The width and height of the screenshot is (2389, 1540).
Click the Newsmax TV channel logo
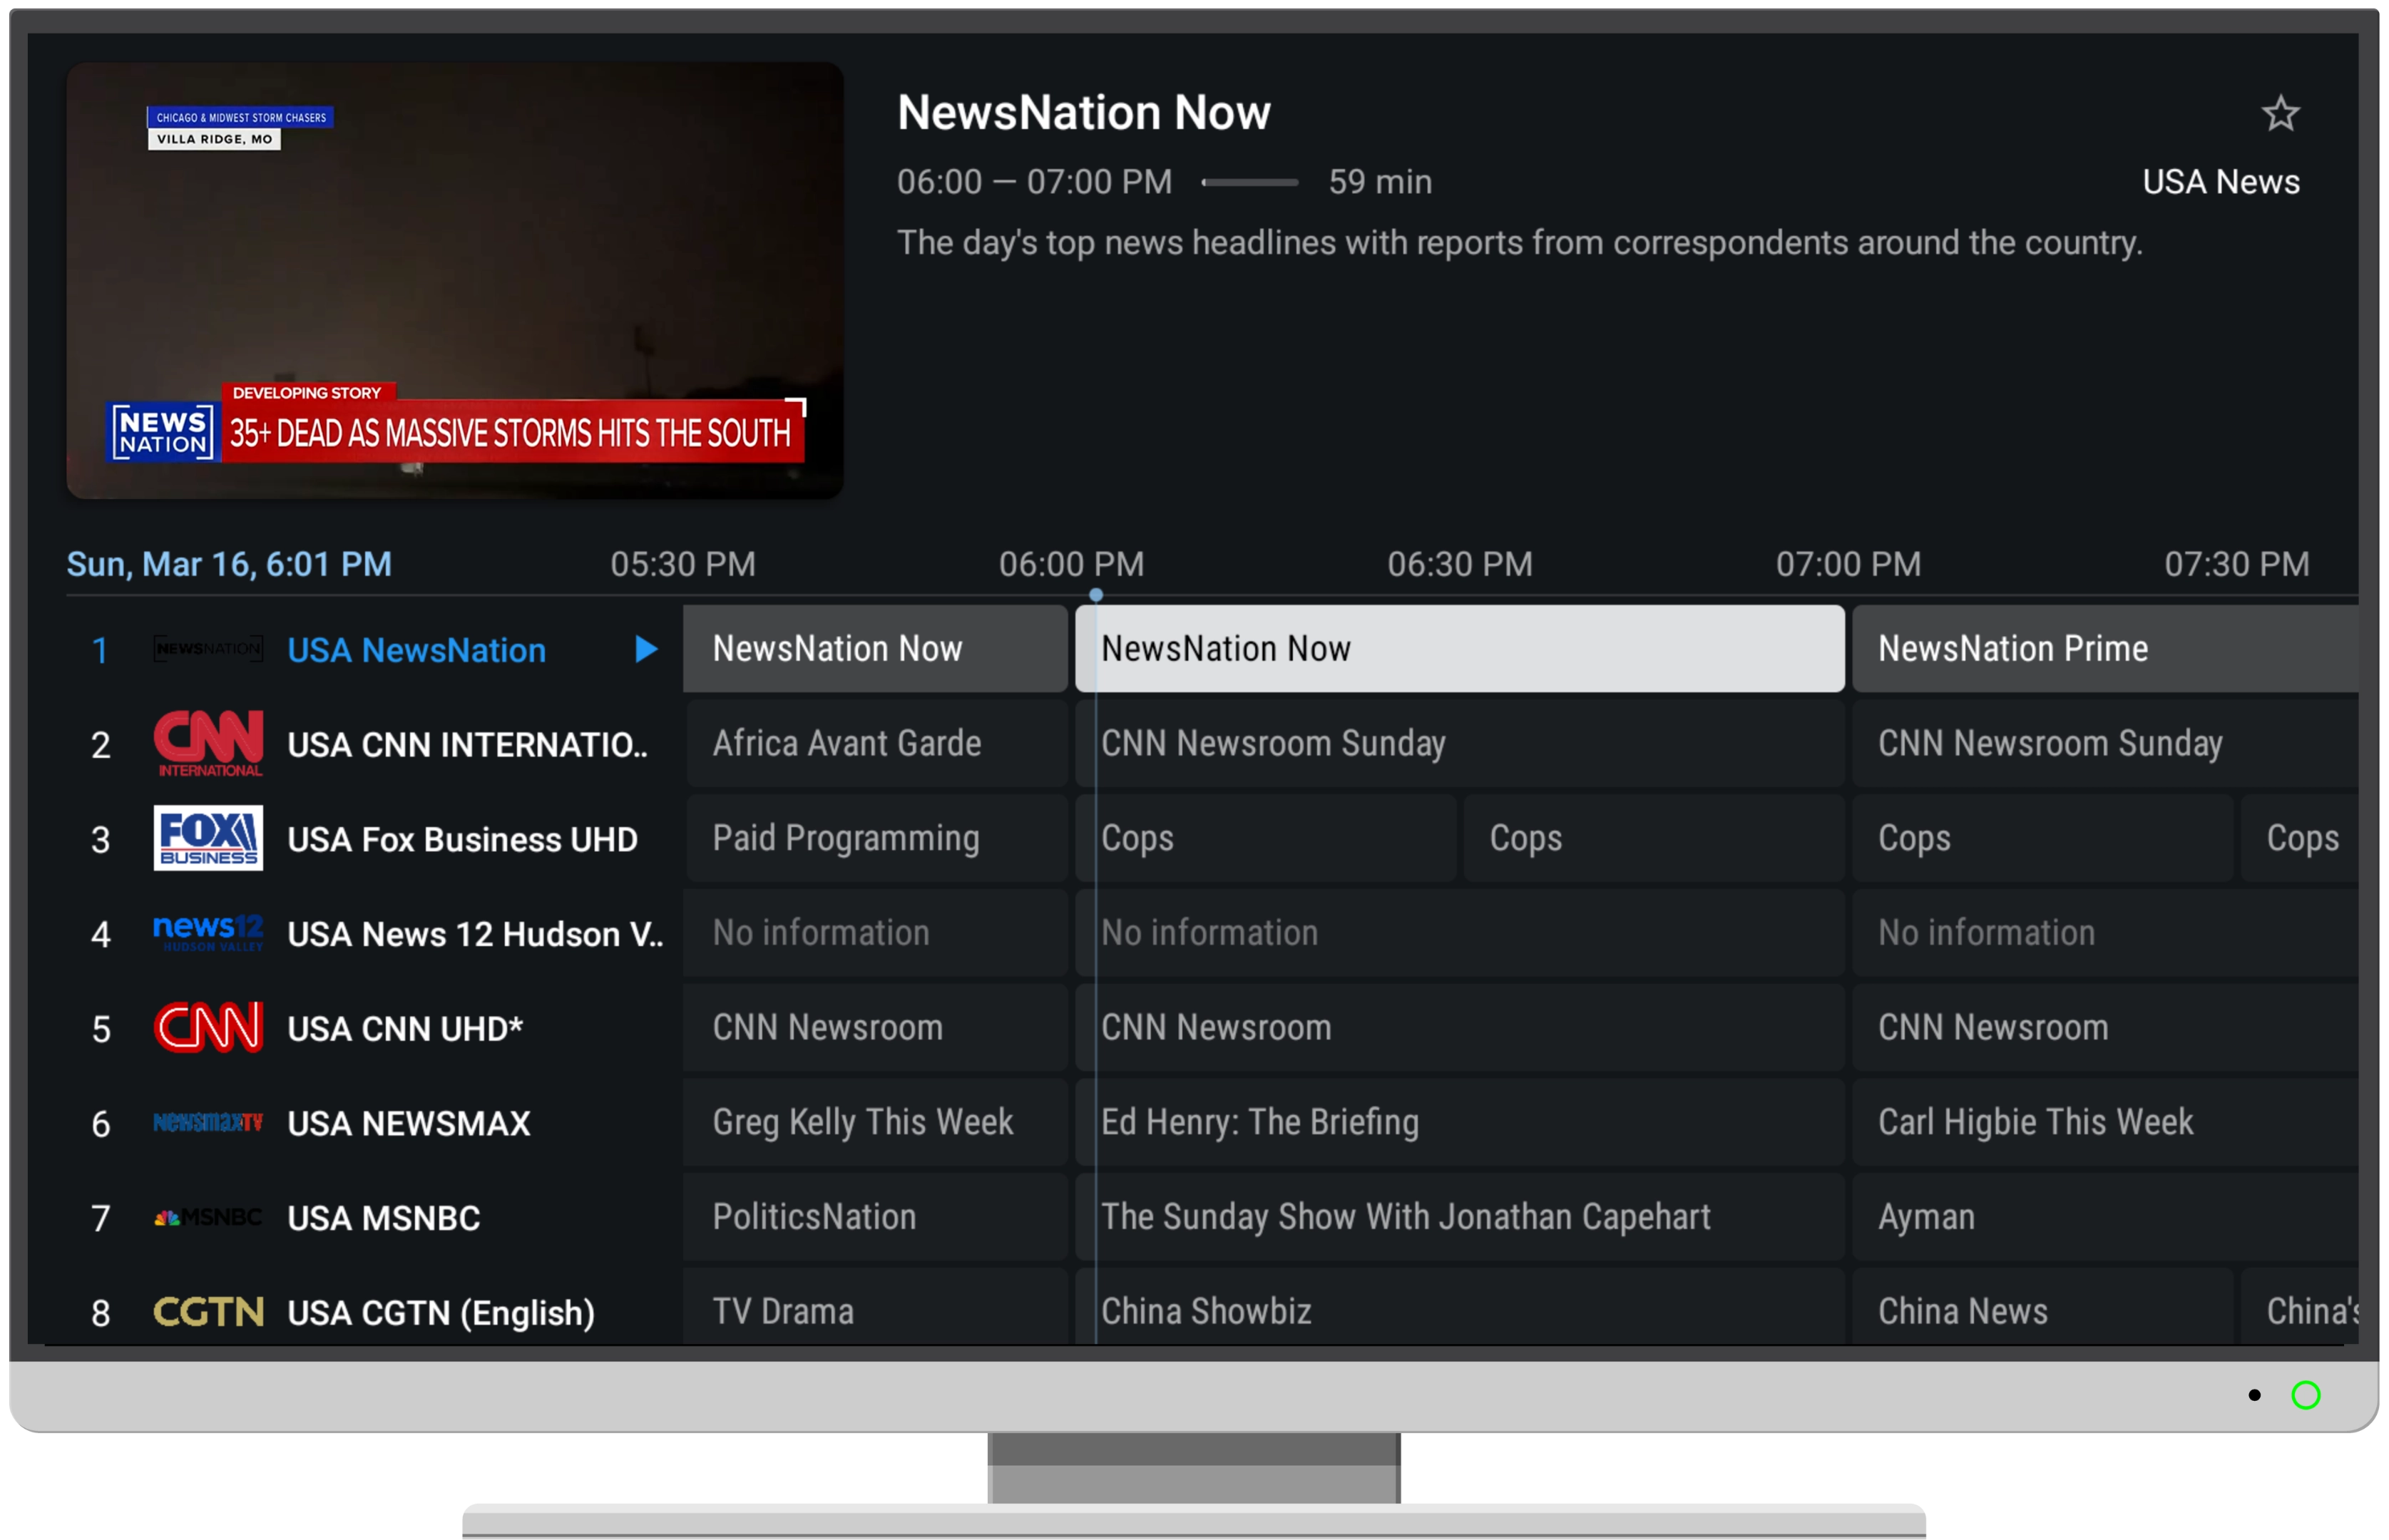point(208,1122)
